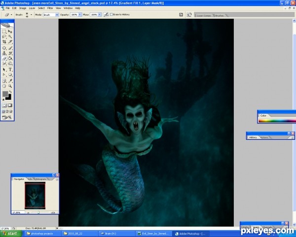Select the Dodge tool
The width and height of the screenshot is (296, 237).
coord(10,63)
